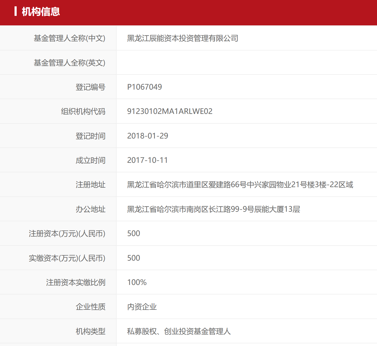
Task: Select registration number P1067049
Action: pos(145,87)
